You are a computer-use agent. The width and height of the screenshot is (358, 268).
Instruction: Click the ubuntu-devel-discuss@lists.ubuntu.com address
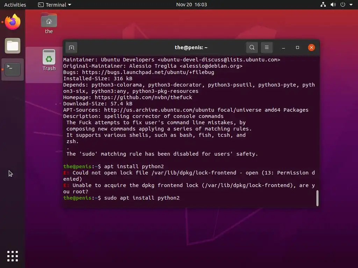pyautogui.click(x=219, y=59)
